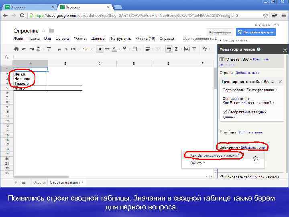
Task: Close the Редактор отчетов panel
Action: (285, 50)
